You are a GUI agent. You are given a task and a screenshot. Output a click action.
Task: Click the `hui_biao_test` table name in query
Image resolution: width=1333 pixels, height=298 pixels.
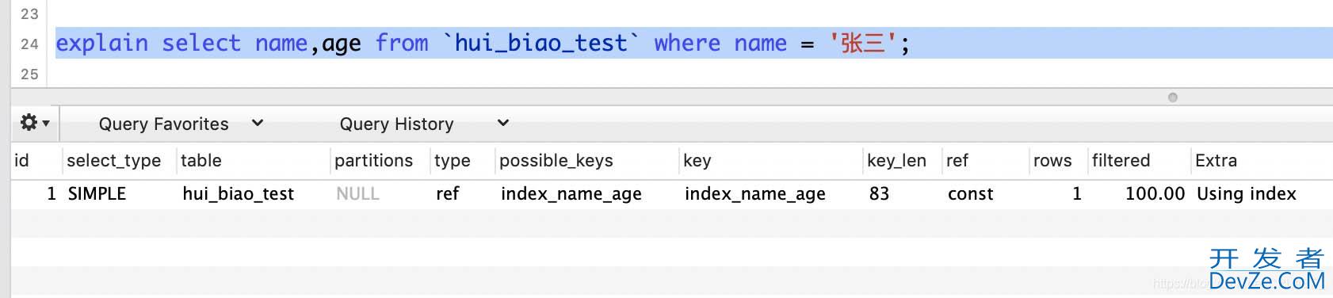click(x=541, y=43)
